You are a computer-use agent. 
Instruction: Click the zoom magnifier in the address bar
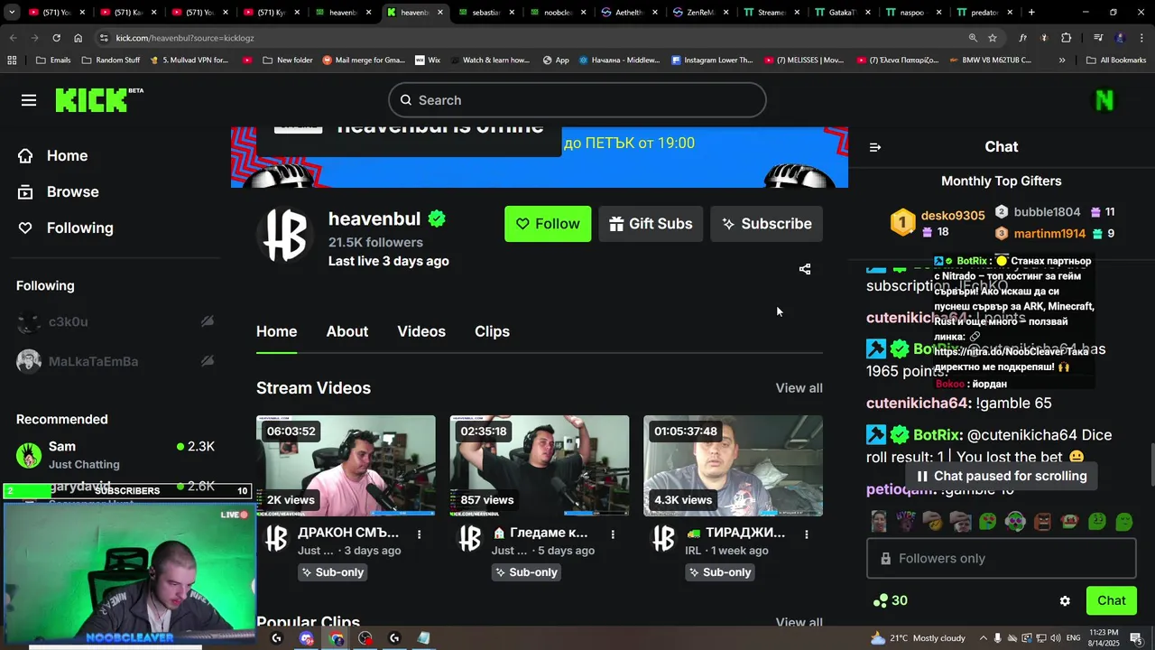973,38
